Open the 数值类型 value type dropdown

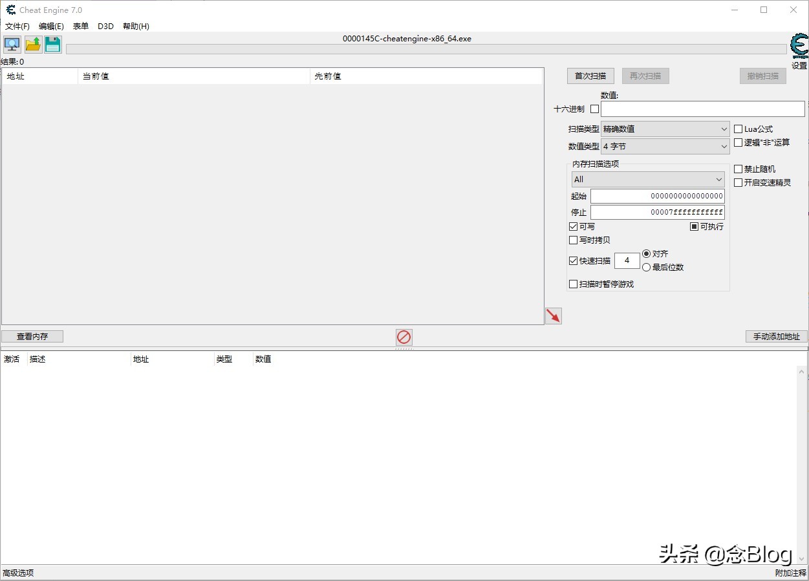pos(665,147)
